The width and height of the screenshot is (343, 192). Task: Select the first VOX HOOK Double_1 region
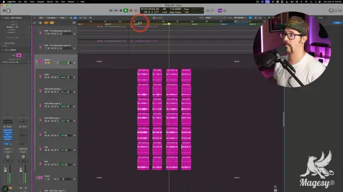(143, 90)
